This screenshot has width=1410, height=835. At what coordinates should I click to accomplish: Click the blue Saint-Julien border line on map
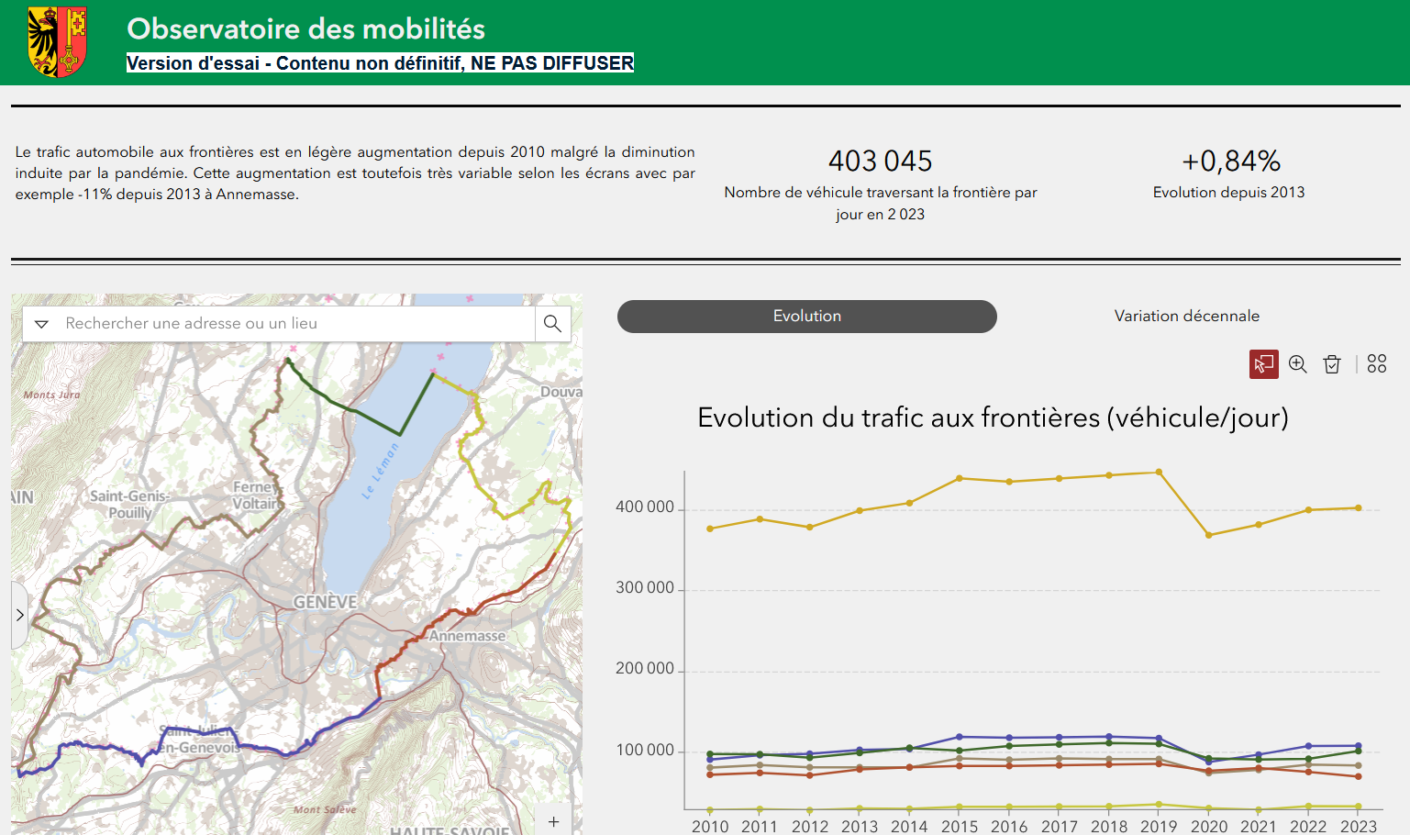[x=101, y=747]
